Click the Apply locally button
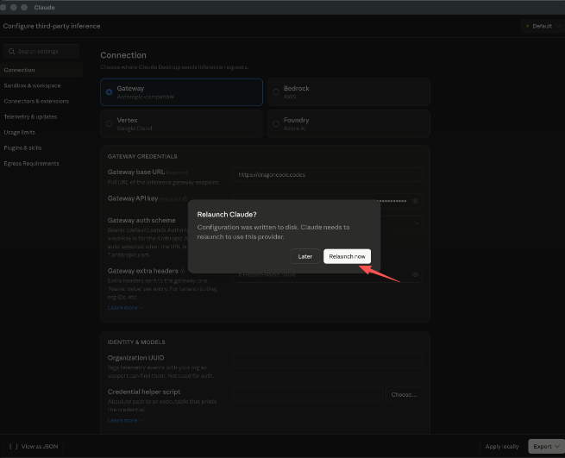The image size is (565, 458). pyautogui.click(x=502, y=447)
